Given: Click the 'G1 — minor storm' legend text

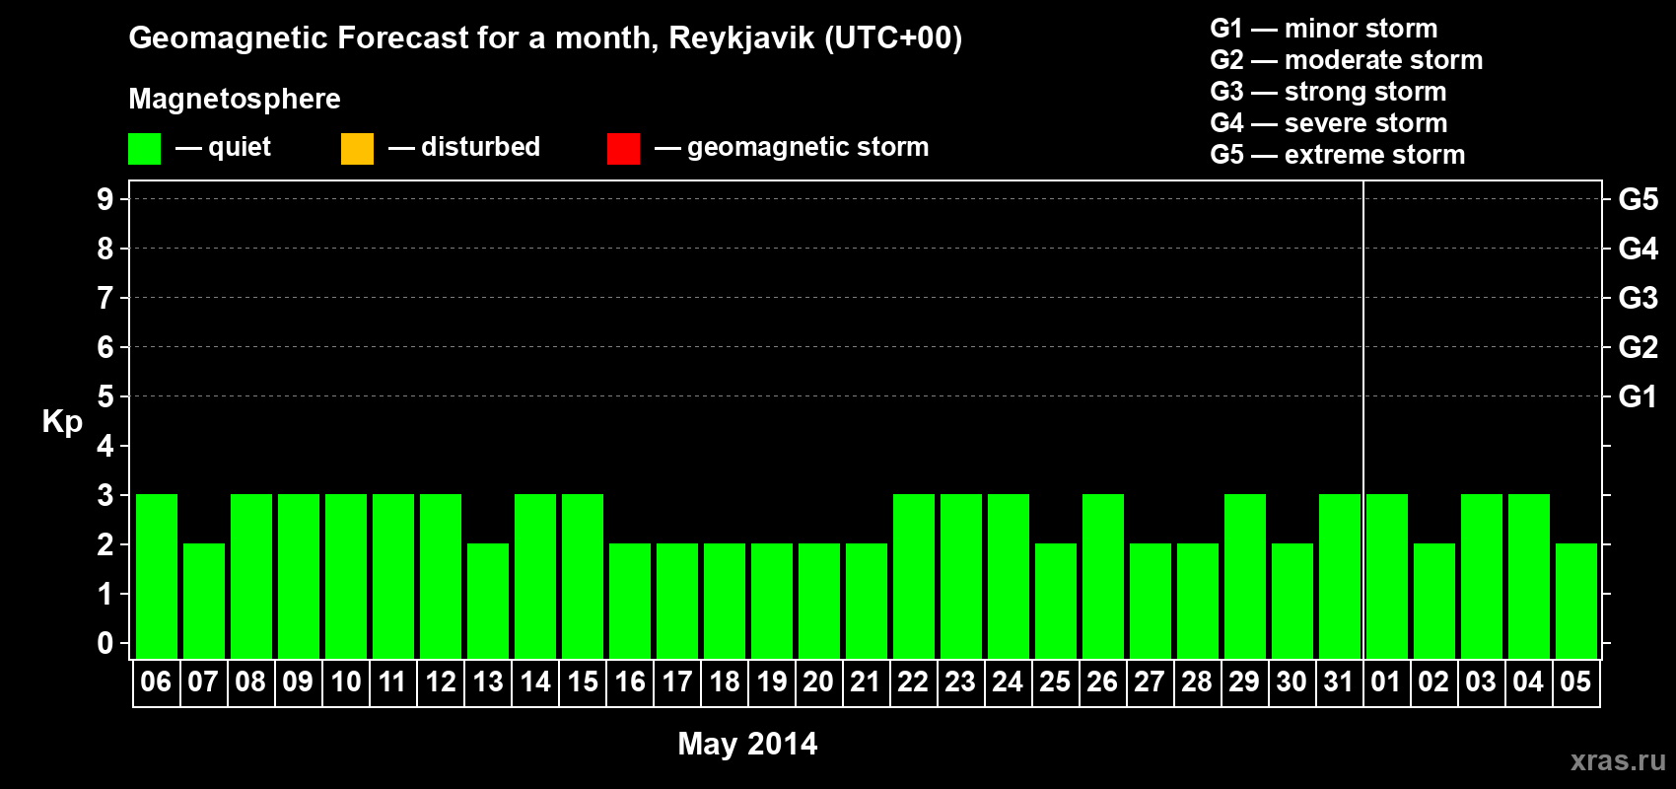Looking at the screenshot, I should click(1324, 29).
